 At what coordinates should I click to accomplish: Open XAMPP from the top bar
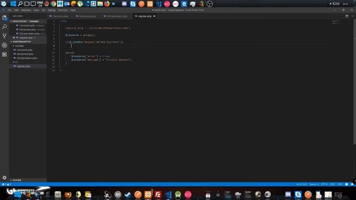[150, 4]
